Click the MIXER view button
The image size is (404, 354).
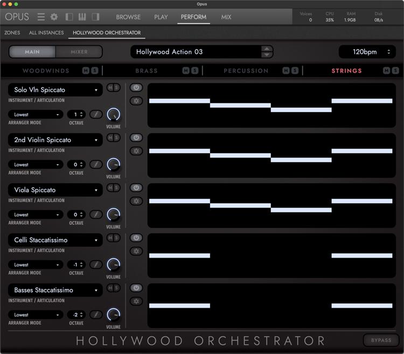79,52
